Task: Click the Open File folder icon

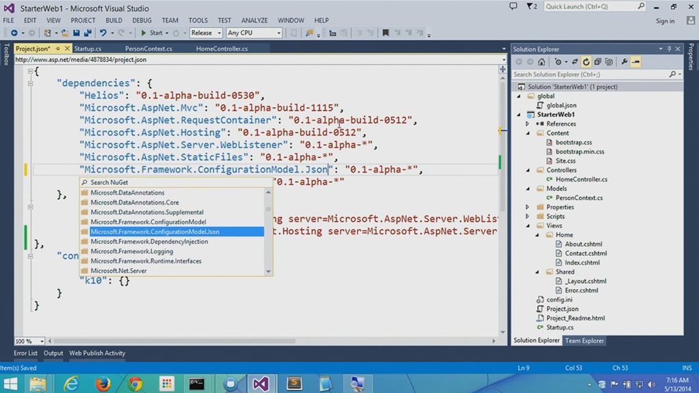Action: [x=65, y=33]
